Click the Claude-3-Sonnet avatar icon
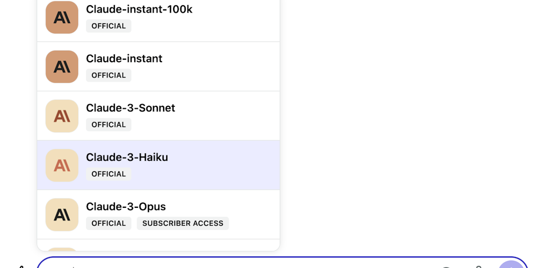The height and width of the screenshot is (268, 537). 62,116
